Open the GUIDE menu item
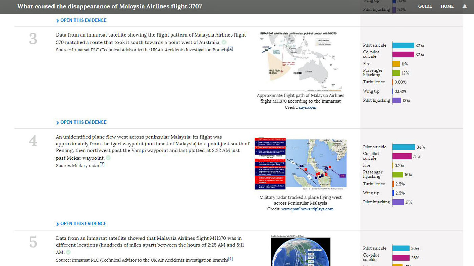Image resolution: width=474 pixels, height=266 pixels. click(425, 6)
